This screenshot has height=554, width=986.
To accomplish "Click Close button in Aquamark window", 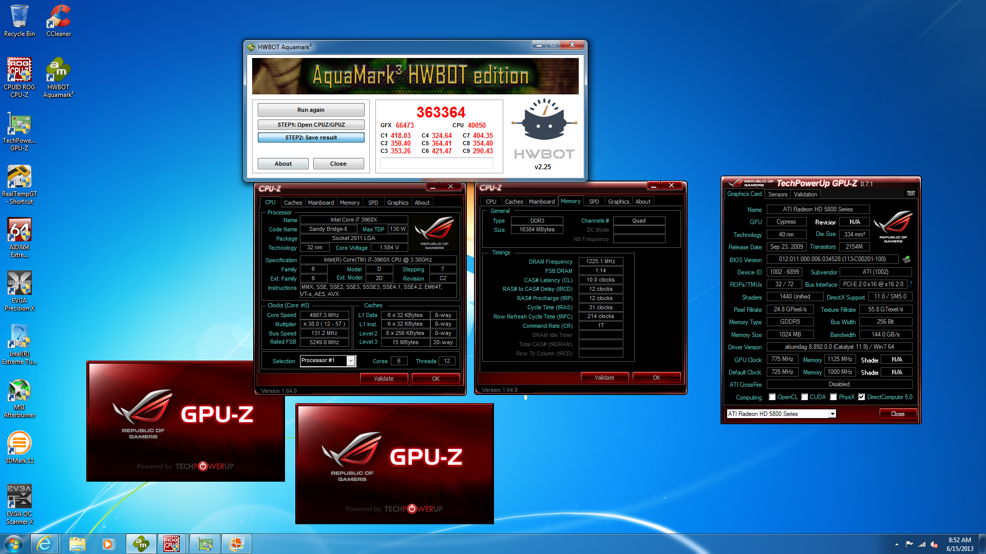I will (338, 164).
